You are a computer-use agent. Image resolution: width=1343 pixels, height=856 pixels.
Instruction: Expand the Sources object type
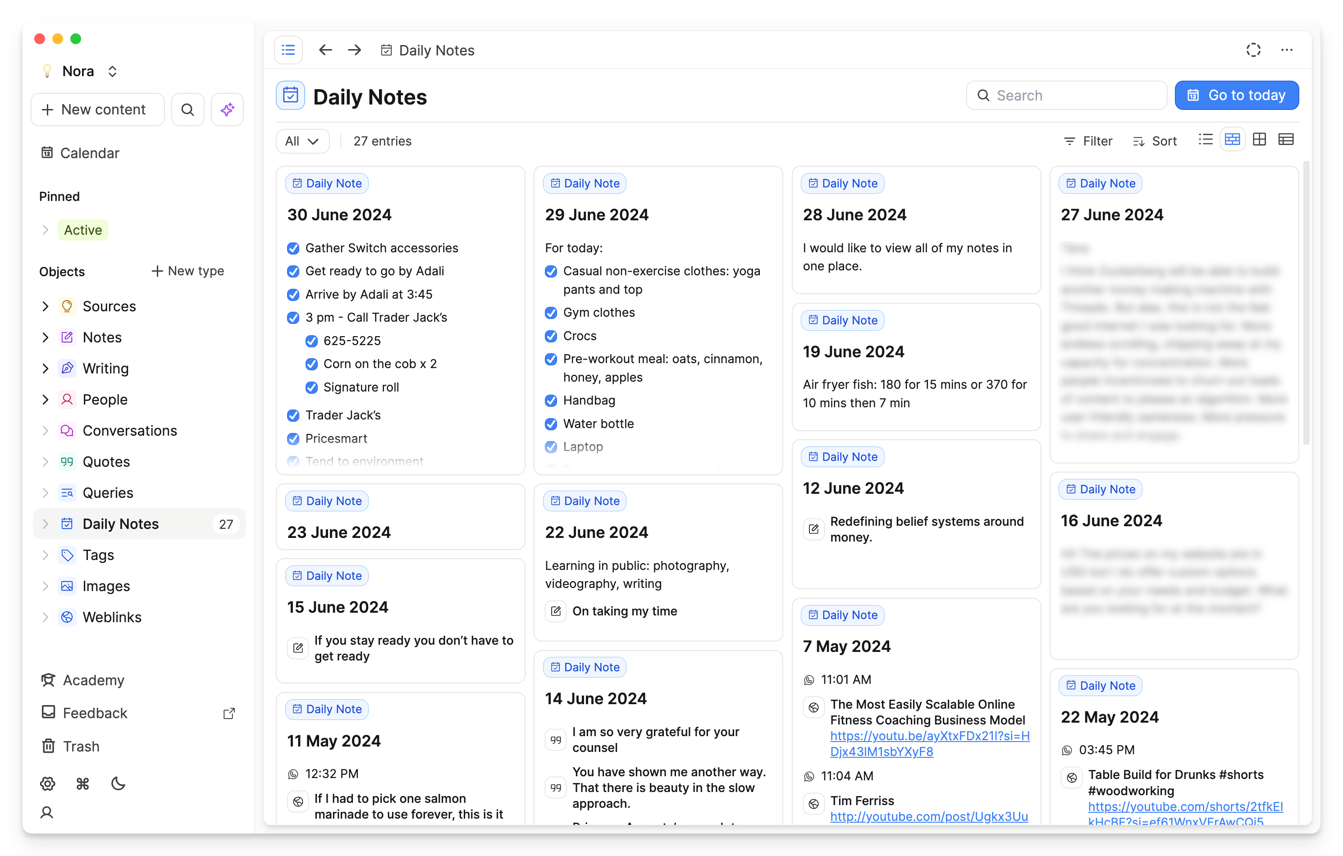[46, 306]
